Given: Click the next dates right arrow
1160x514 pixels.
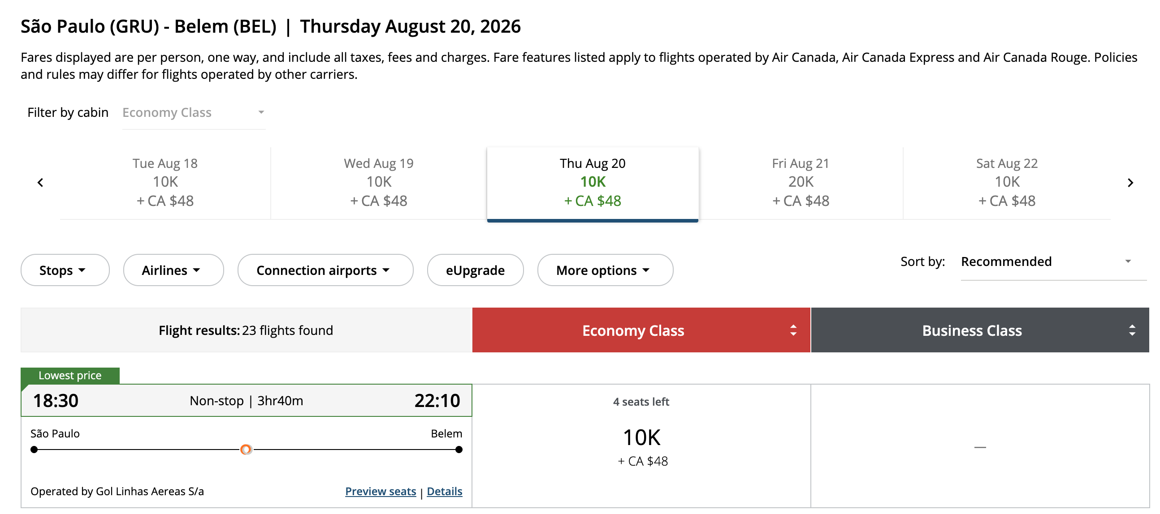Looking at the screenshot, I should [x=1130, y=183].
